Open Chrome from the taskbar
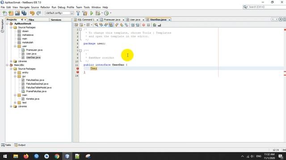286x160 pixels. [x=57, y=156]
